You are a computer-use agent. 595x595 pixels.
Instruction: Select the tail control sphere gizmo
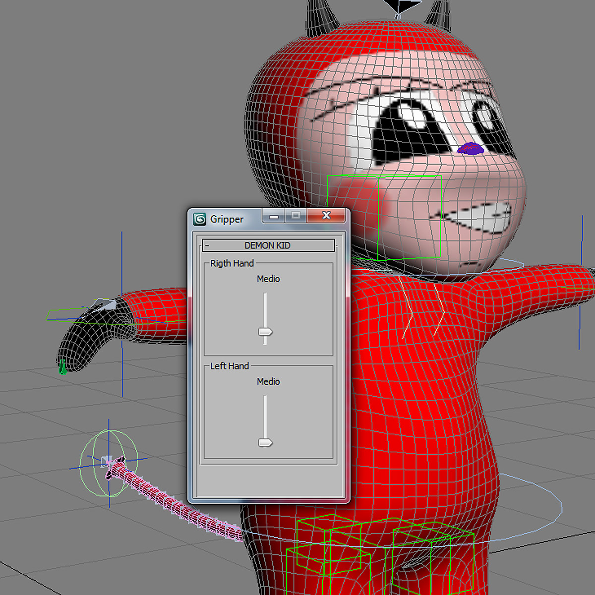click(109, 464)
